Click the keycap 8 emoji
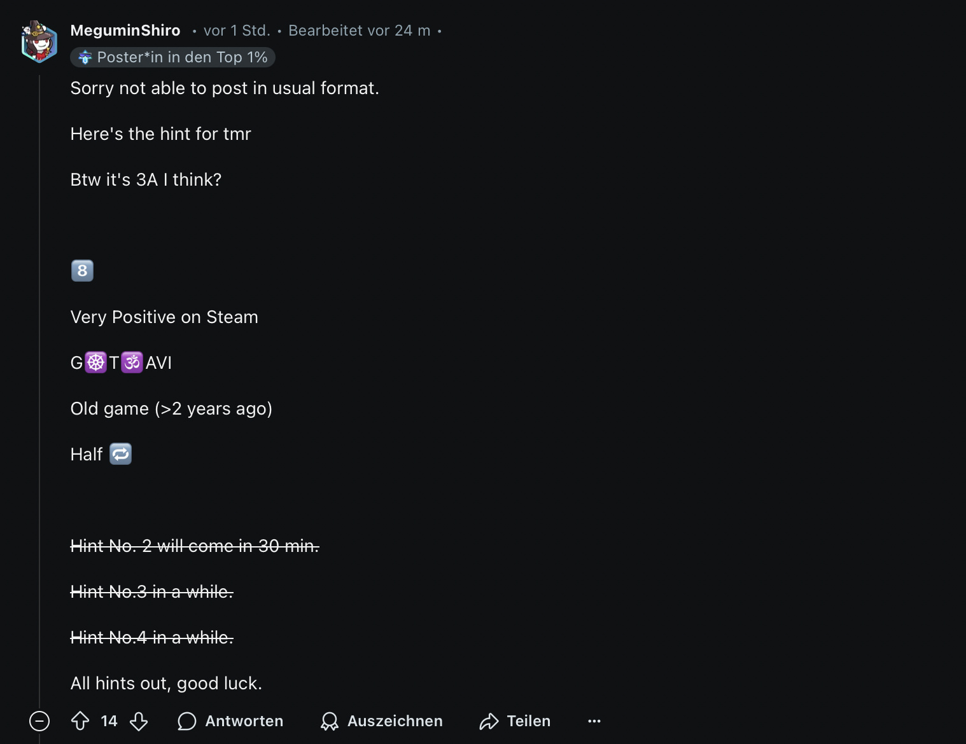 pyautogui.click(x=82, y=271)
